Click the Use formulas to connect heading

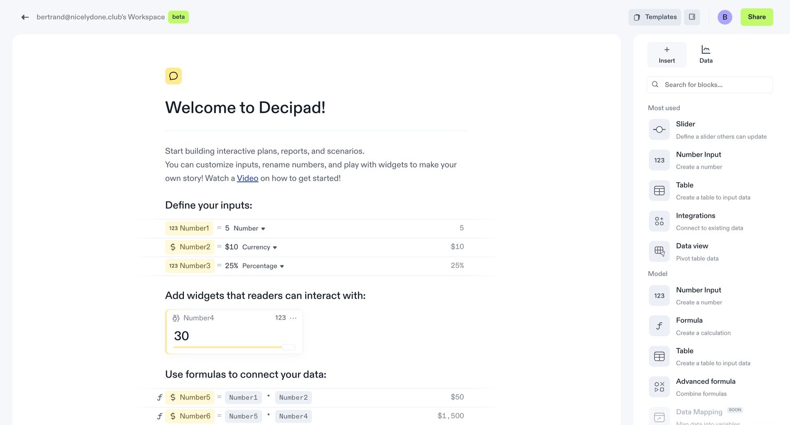[x=246, y=374]
